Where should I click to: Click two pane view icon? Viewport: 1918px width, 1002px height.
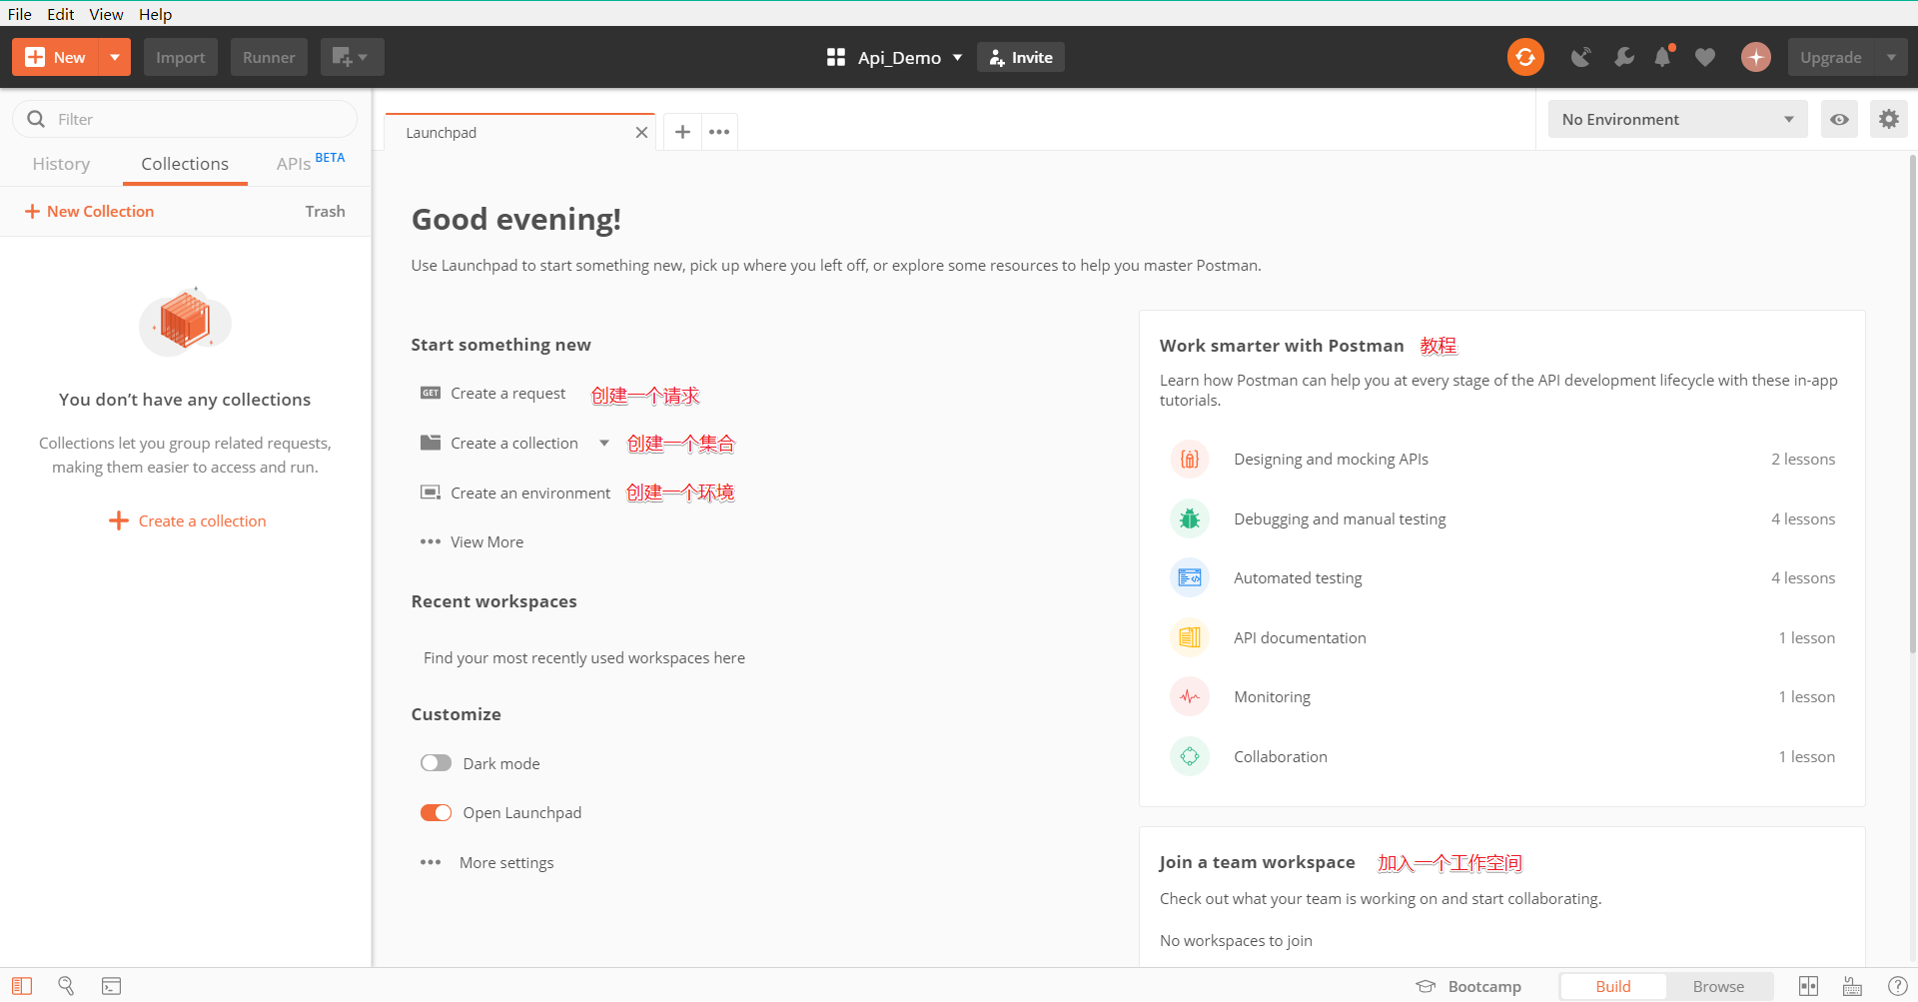pyautogui.click(x=1808, y=986)
